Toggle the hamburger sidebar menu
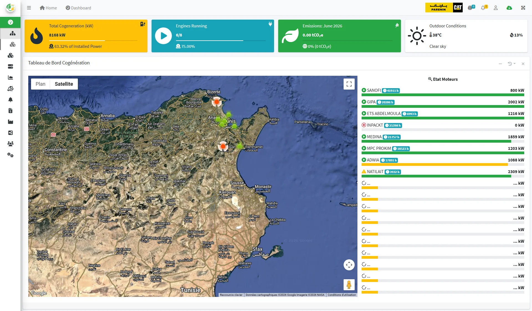The image size is (532, 311). pos(29,8)
